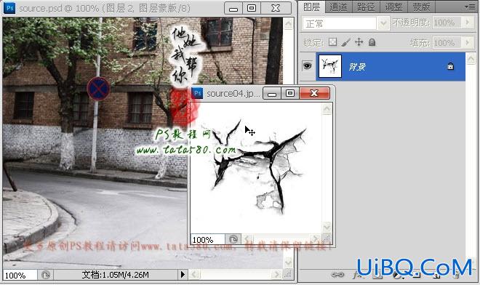Click the 填充 100% value field

click(x=447, y=43)
